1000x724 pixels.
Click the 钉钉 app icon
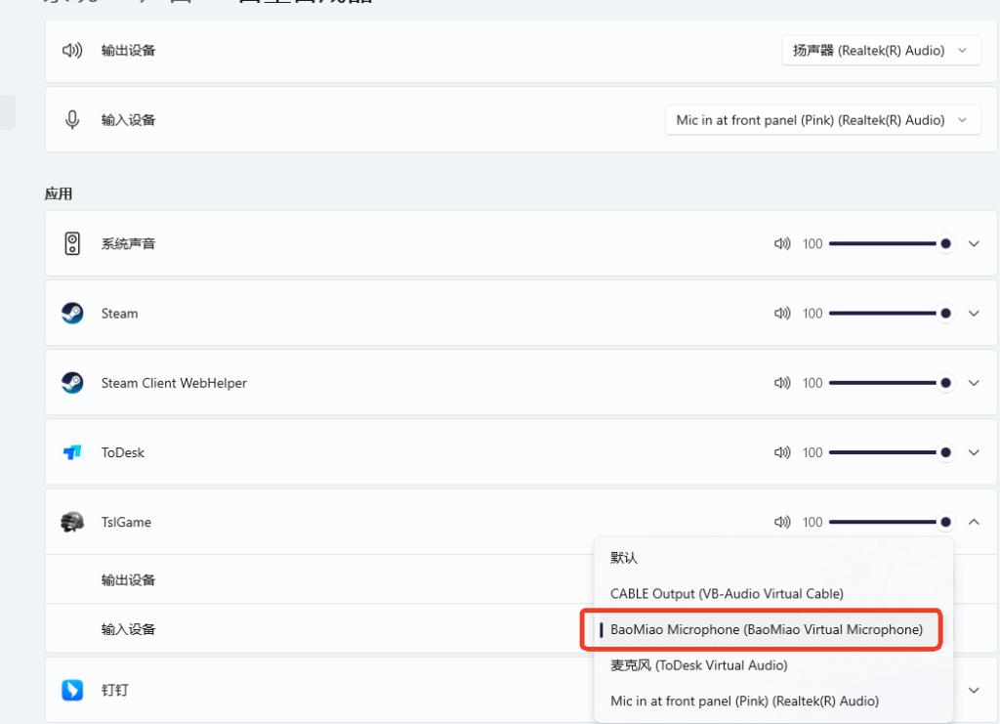(x=72, y=690)
